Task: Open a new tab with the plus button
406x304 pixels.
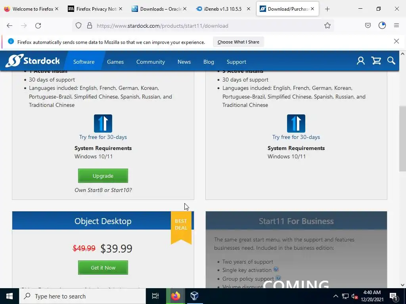Action: coord(327,9)
